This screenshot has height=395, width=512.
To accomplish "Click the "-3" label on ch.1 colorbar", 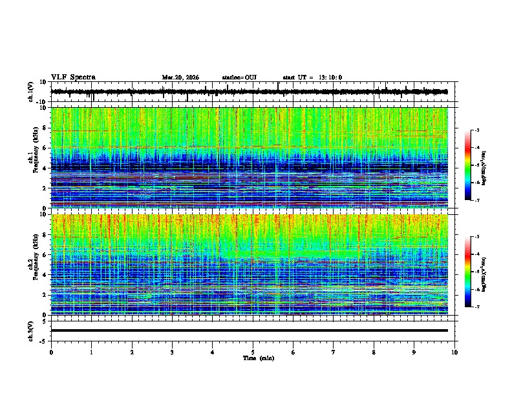I will pyautogui.click(x=476, y=130).
